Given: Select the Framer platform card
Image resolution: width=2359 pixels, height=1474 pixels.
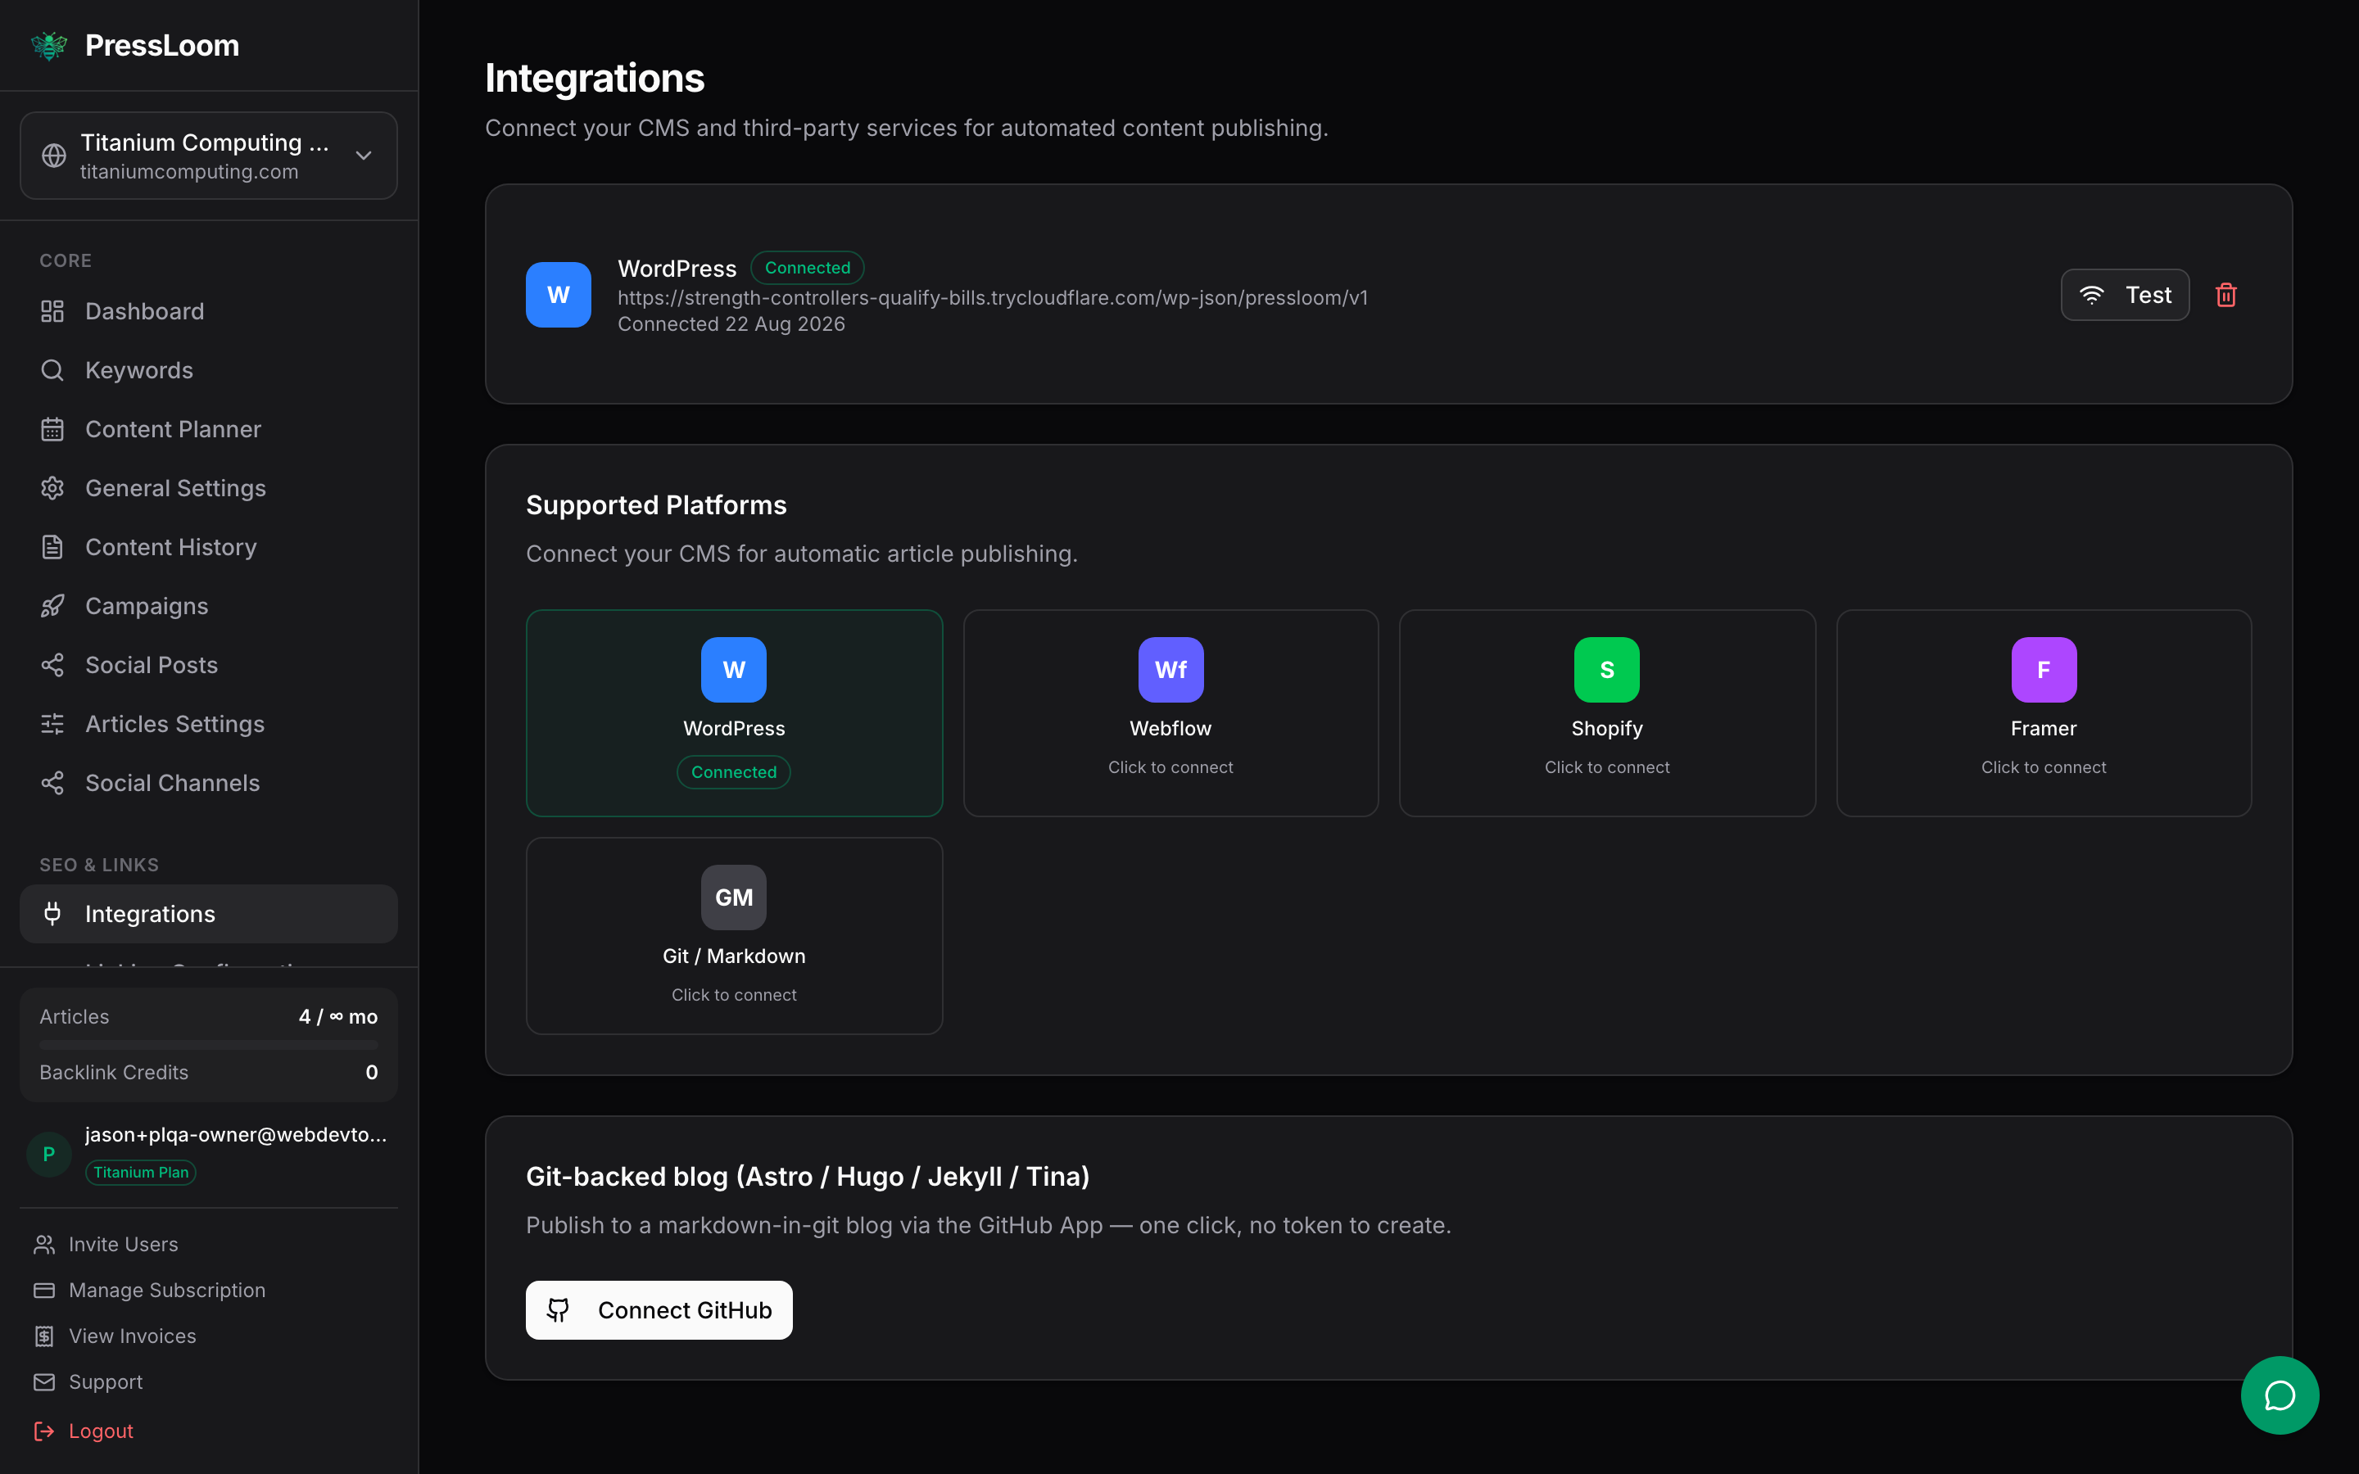Looking at the screenshot, I should click(x=2044, y=712).
